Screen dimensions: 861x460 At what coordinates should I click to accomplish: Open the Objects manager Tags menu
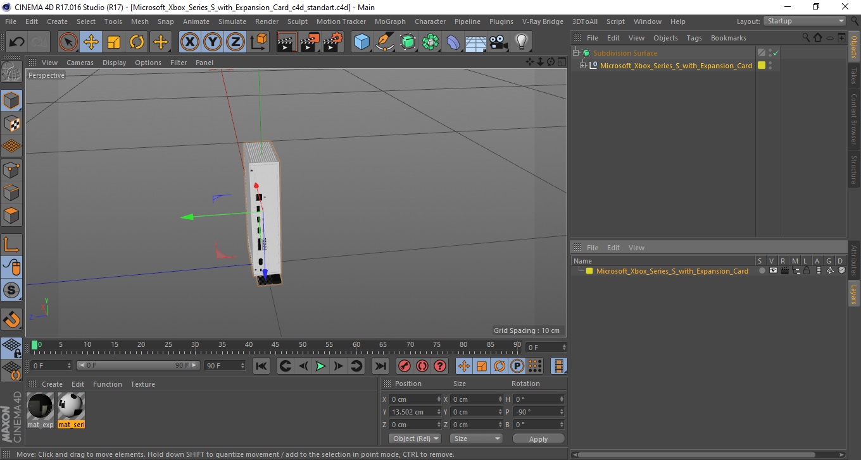tap(694, 38)
